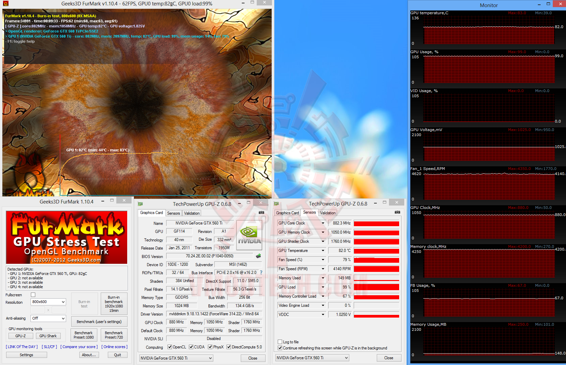The width and height of the screenshot is (566, 365).
Task: Click the Burn-in test button
Action: (x=84, y=304)
